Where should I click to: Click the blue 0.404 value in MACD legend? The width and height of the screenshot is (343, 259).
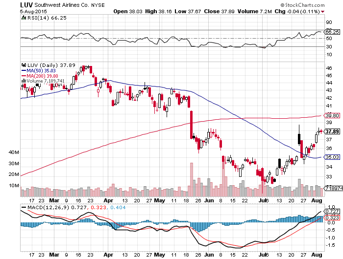(x=118, y=207)
